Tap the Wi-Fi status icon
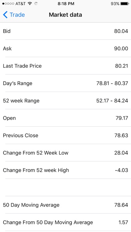 pos(30,4)
